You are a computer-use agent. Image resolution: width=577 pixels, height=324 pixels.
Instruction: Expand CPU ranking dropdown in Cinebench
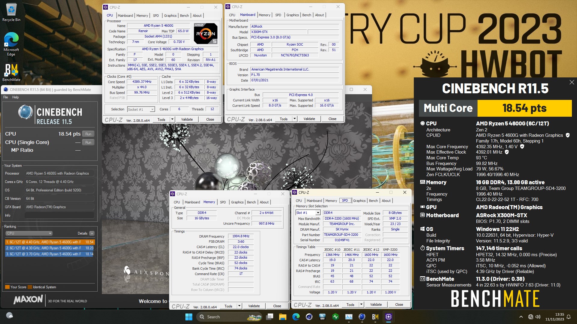point(29,233)
